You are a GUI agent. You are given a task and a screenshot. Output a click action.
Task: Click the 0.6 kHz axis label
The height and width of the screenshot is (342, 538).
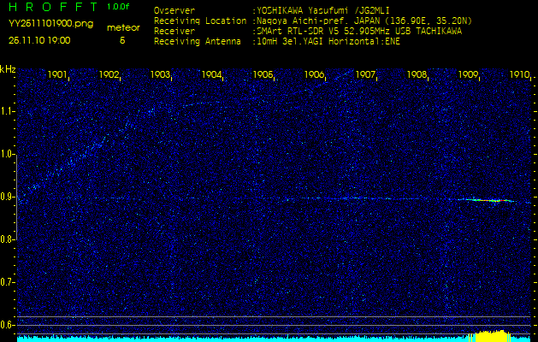click(x=8, y=325)
